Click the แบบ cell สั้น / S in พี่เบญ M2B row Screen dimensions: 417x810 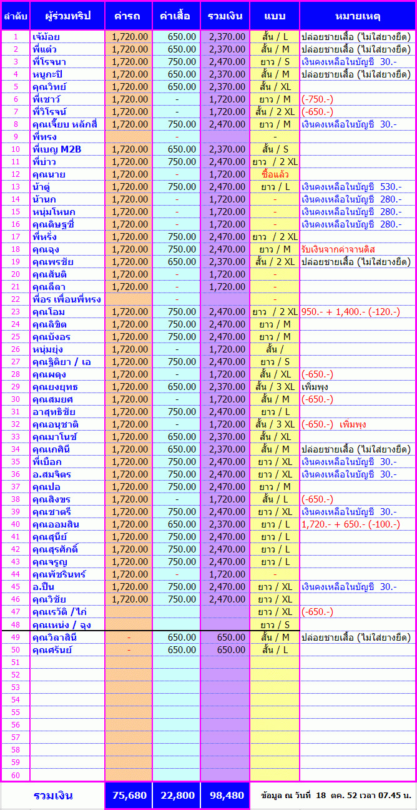pyautogui.click(x=275, y=149)
